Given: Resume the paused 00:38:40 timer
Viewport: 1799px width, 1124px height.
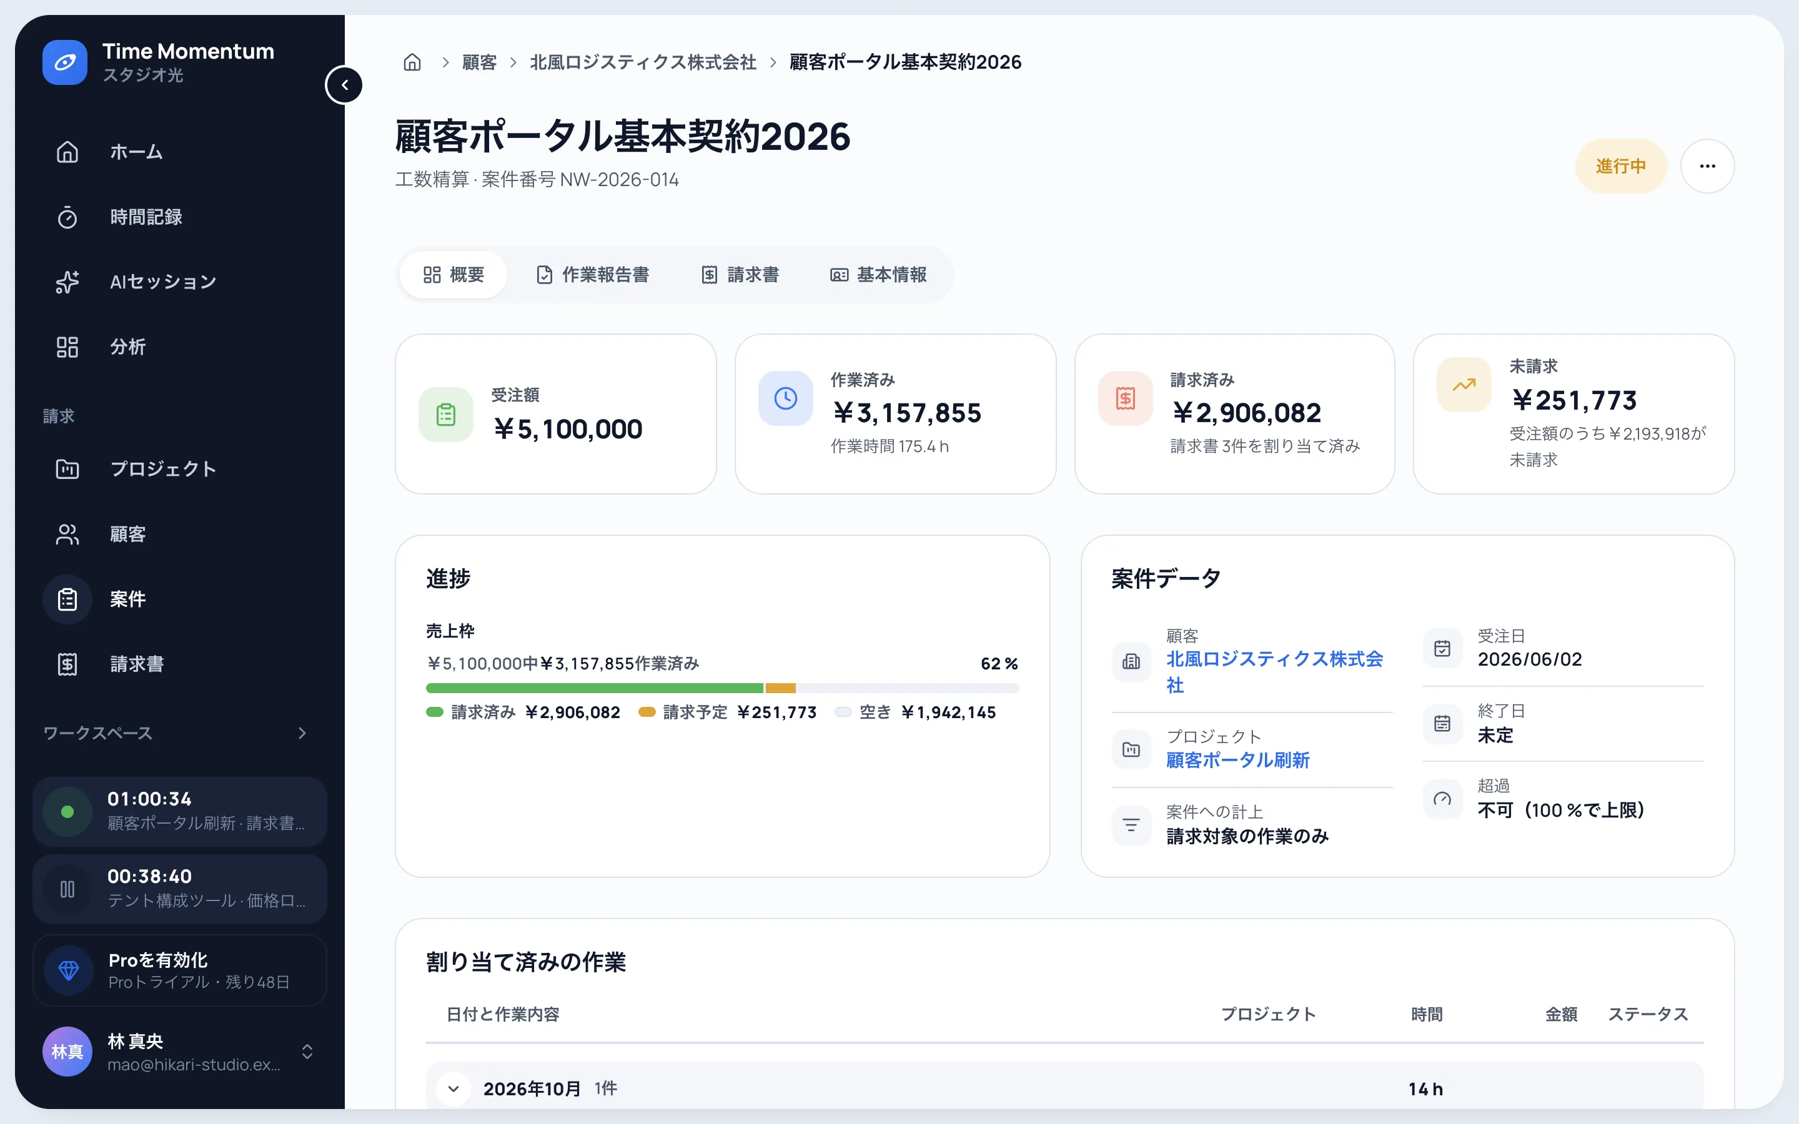Looking at the screenshot, I should point(67,889).
